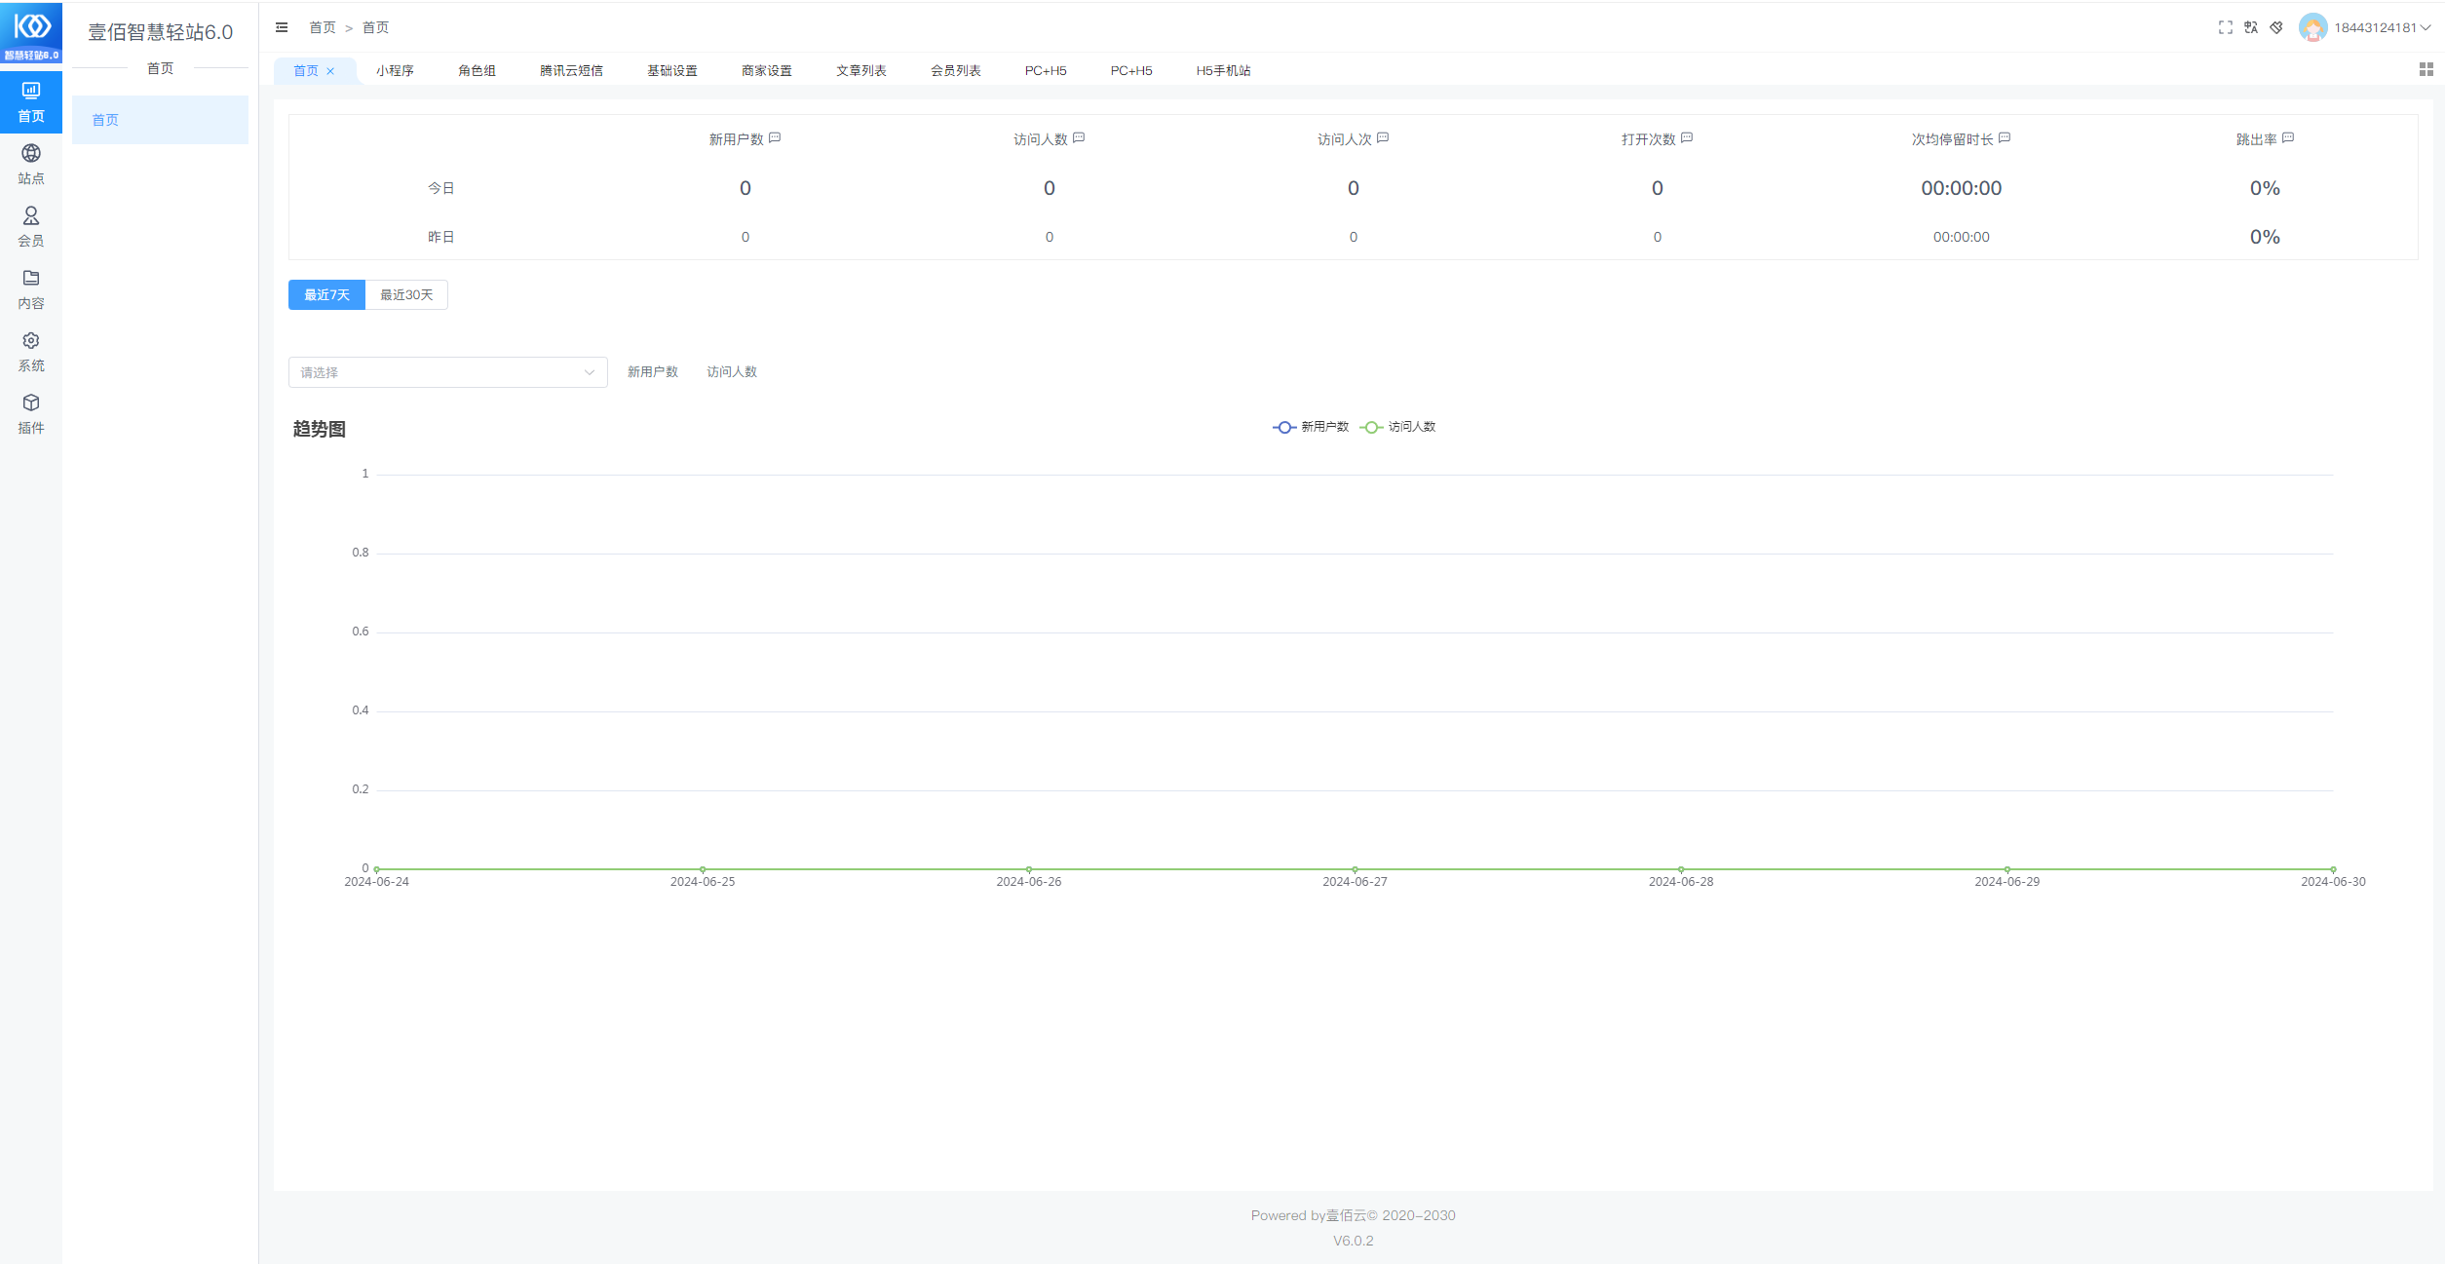Viewport: 2445px width, 1264px height.
Task: Toggle 新用户数 series in chart legend
Action: [x=1311, y=427]
